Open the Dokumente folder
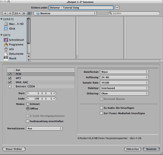The height and width of the screenshot is (155, 163). pos(14,54)
